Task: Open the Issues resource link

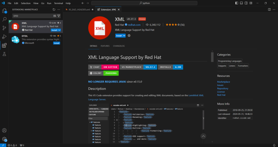Action: [x=220, y=85]
